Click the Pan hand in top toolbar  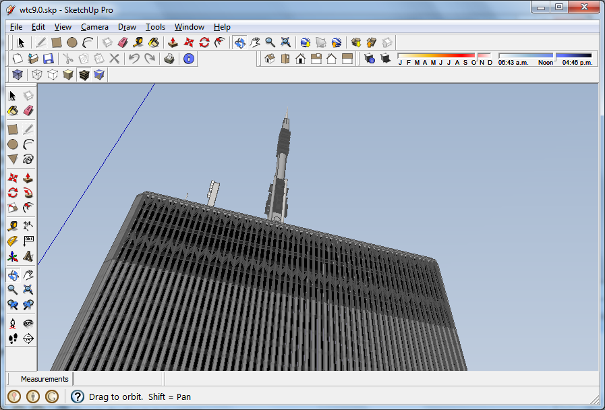(255, 42)
